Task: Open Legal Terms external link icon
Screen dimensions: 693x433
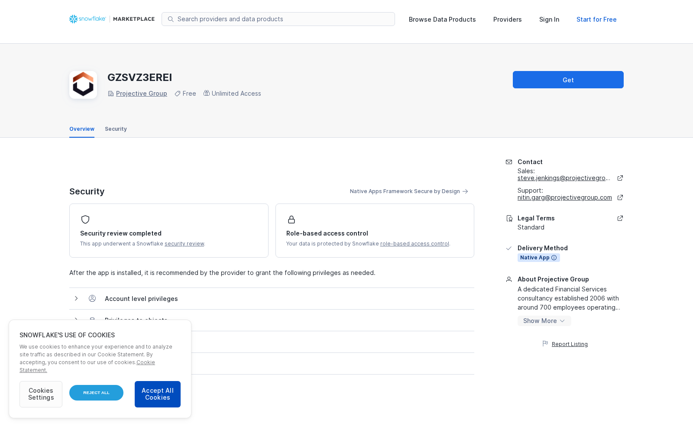Action: coord(620,218)
